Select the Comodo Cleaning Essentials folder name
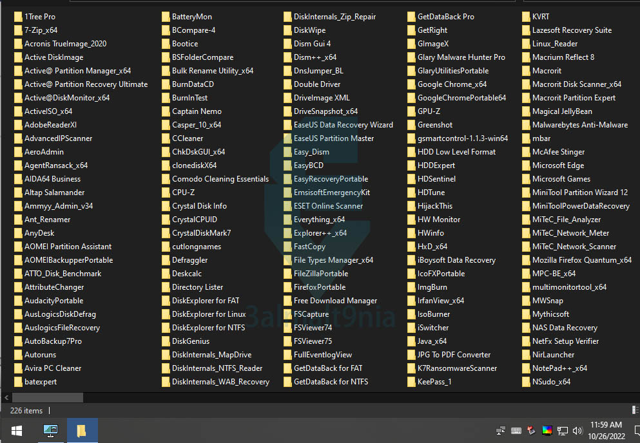Screen dimensions: 640x443 [220, 179]
